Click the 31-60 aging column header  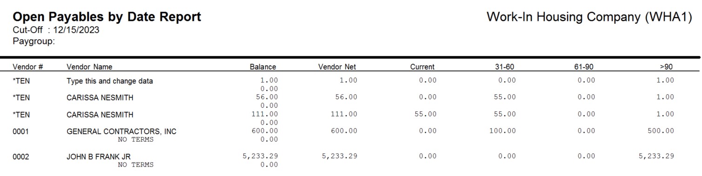(x=504, y=67)
